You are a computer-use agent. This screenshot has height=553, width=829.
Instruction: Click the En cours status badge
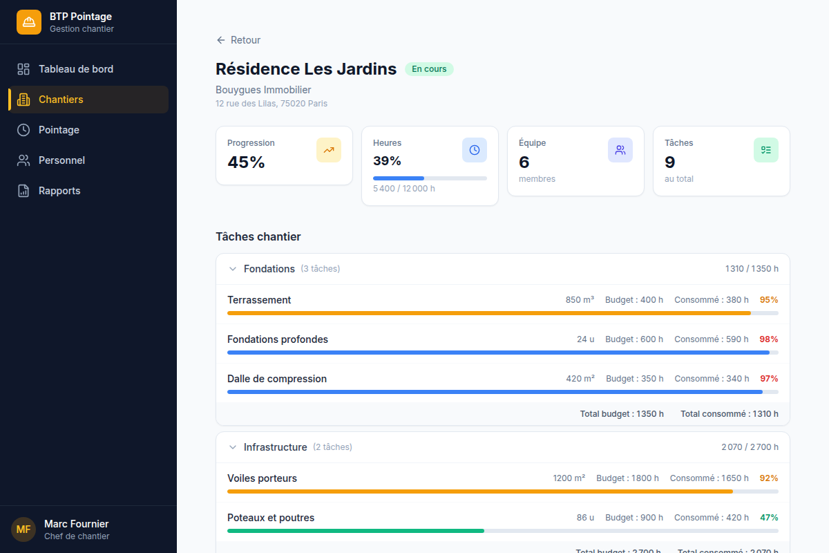pyautogui.click(x=429, y=69)
